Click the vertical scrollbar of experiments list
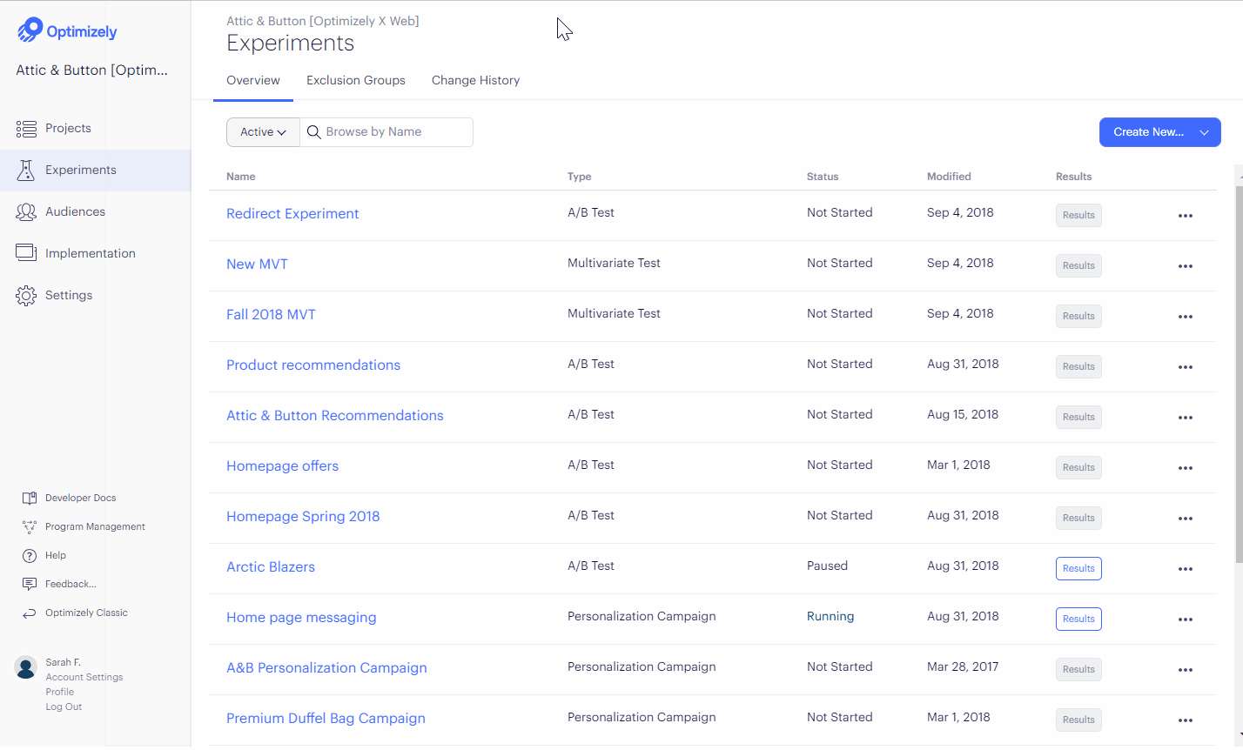 point(1239,374)
